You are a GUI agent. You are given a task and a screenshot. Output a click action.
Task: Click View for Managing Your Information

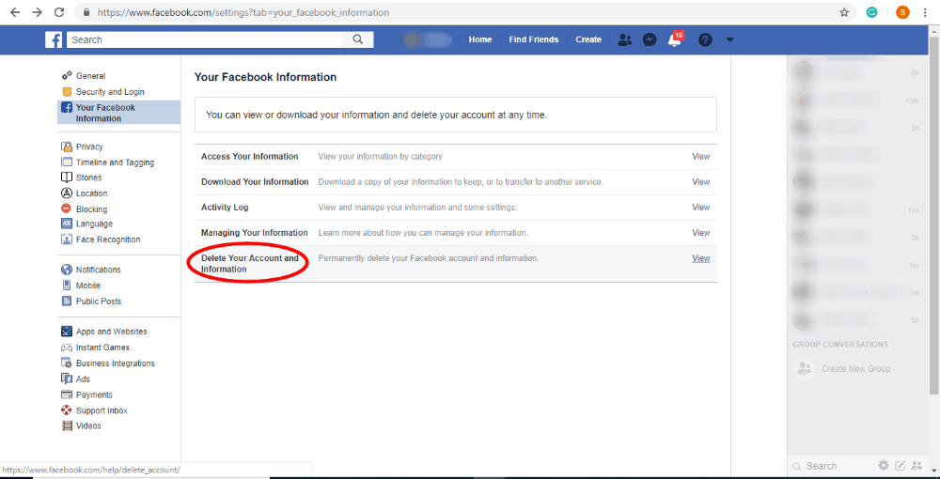click(x=701, y=232)
